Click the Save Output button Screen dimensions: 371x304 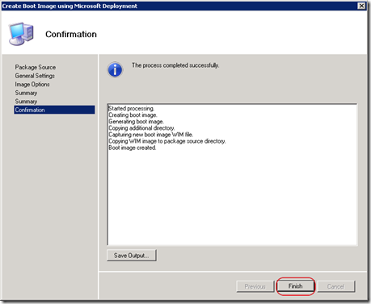(132, 256)
